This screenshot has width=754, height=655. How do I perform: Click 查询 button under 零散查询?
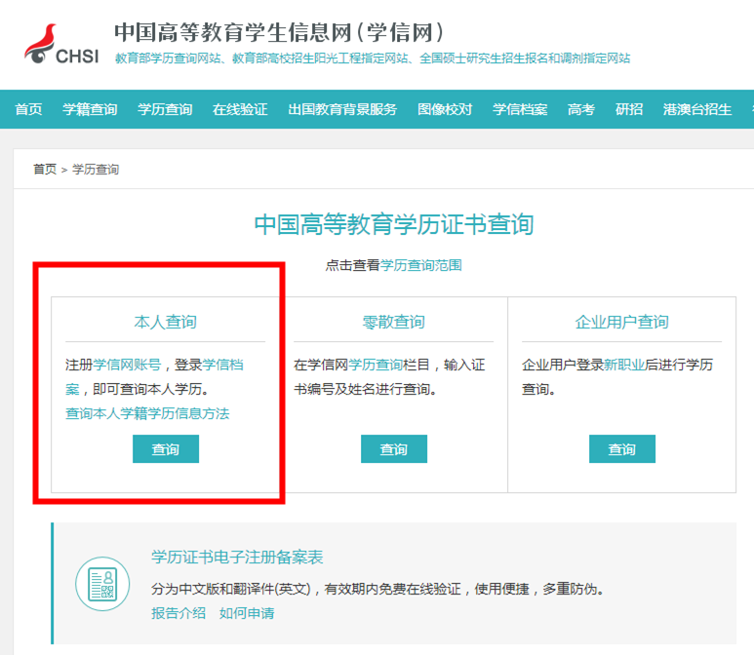tap(394, 448)
